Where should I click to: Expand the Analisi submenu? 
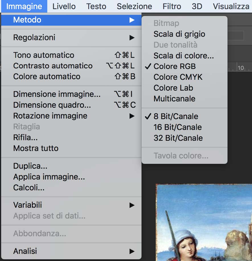pos(71,251)
